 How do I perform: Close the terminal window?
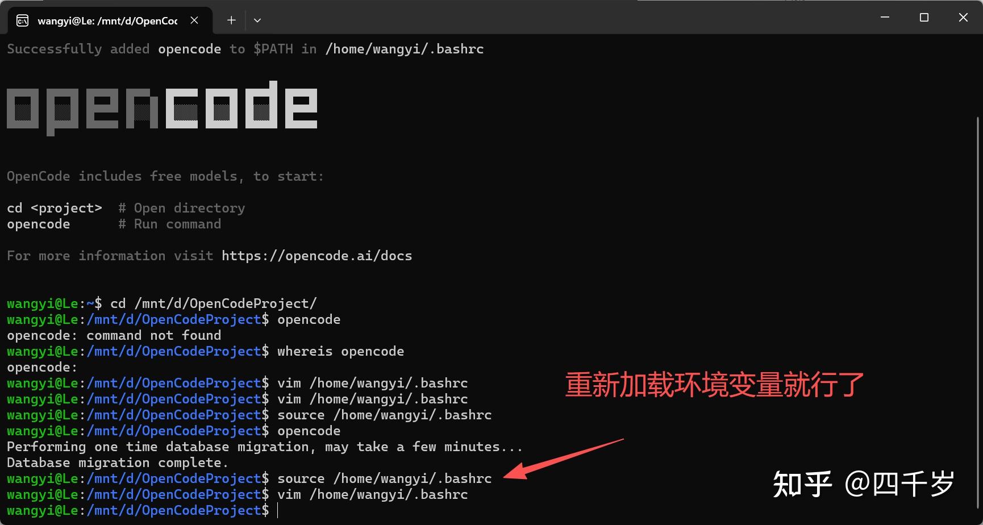click(963, 18)
